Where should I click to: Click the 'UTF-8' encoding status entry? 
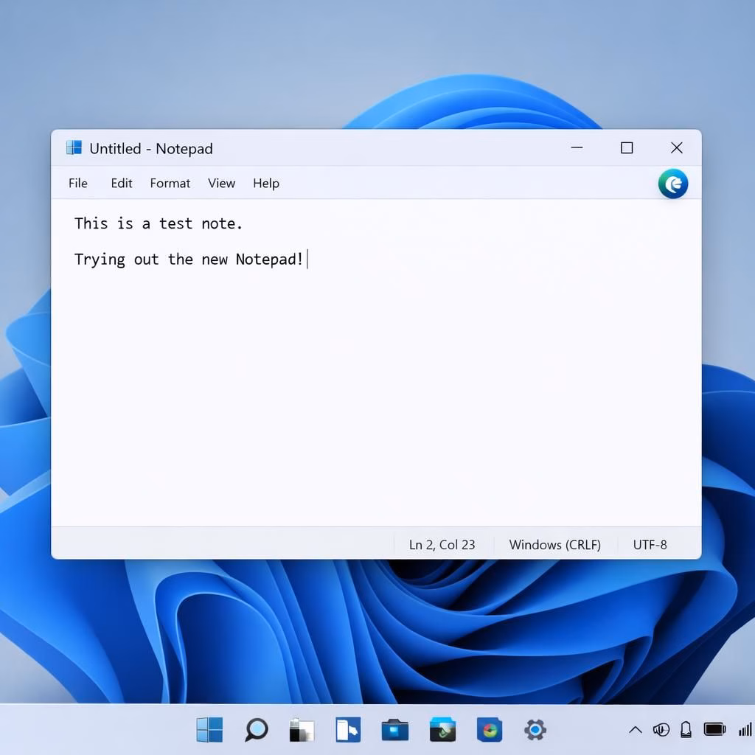click(650, 545)
